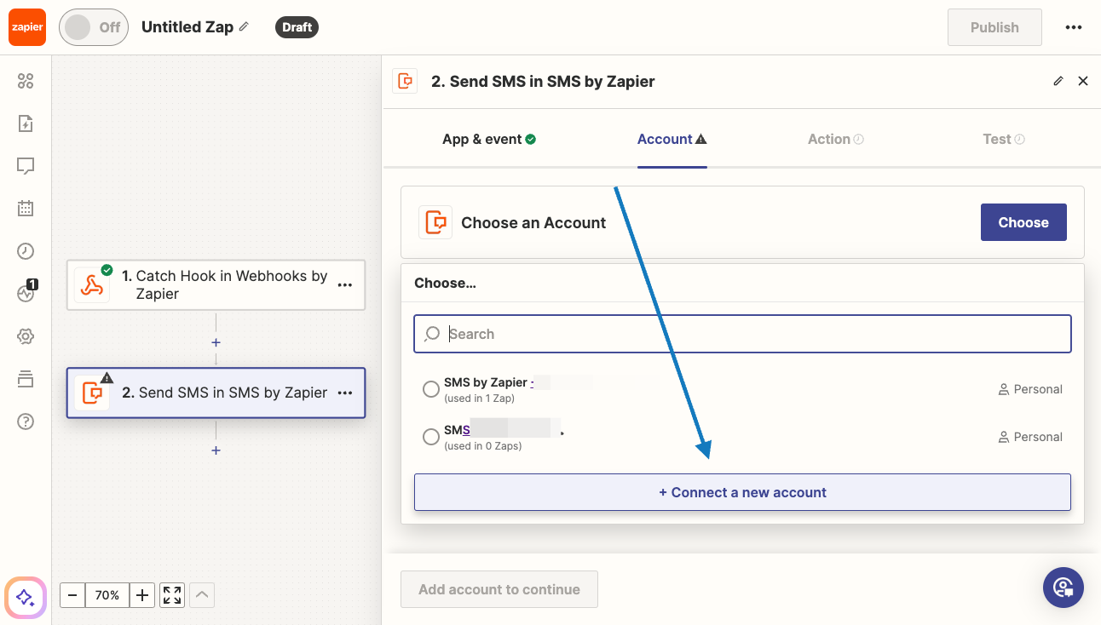
Task: Click the account Search field
Action: (x=742, y=334)
